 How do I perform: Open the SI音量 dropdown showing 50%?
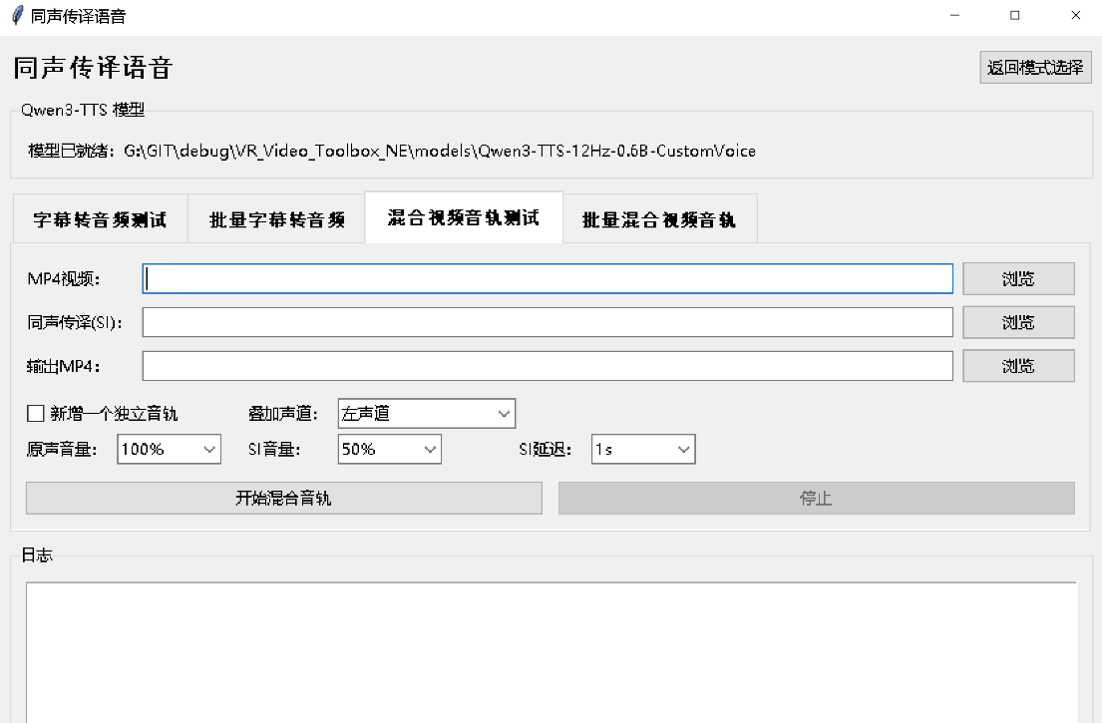(389, 449)
